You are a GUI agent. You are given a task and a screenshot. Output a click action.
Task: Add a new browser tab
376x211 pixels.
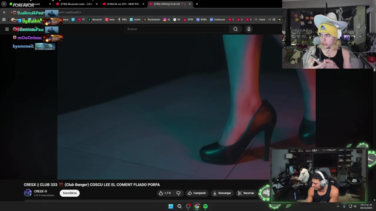197,4
